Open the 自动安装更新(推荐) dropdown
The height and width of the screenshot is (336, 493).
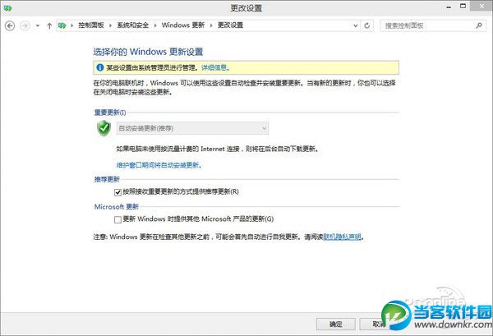pyautogui.click(x=192, y=128)
